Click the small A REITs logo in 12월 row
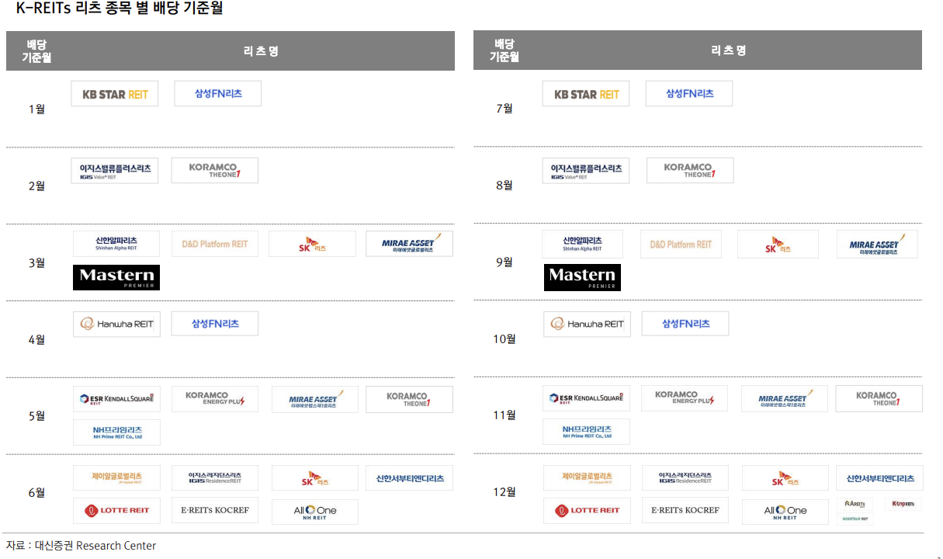The height and width of the screenshot is (559, 943). 855,504
